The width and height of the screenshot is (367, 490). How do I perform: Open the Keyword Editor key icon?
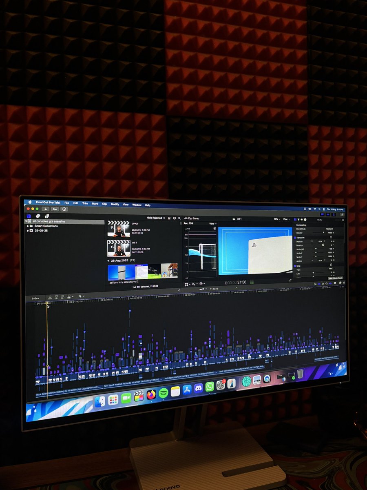[55, 209]
